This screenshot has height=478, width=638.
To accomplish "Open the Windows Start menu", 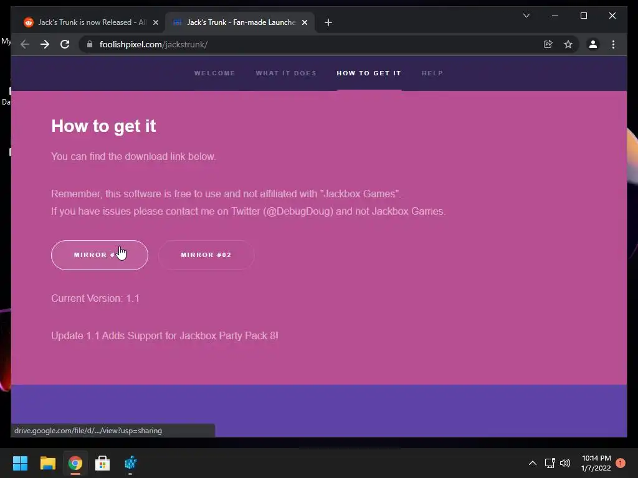I will [20, 463].
